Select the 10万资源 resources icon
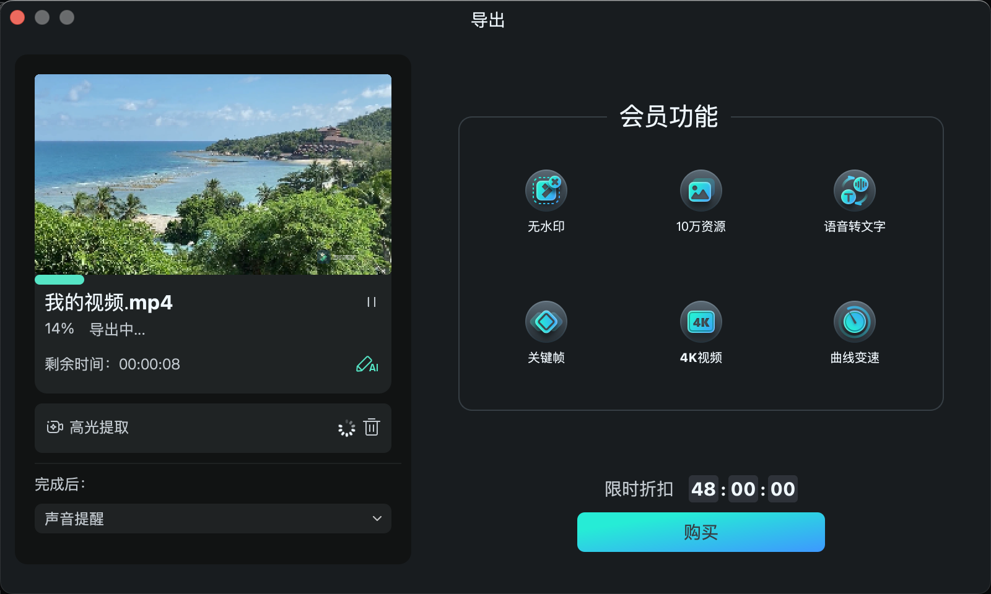The width and height of the screenshot is (991, 594). click(701, 191)
